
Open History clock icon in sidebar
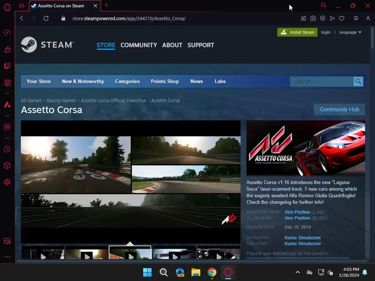coord(7,149)
